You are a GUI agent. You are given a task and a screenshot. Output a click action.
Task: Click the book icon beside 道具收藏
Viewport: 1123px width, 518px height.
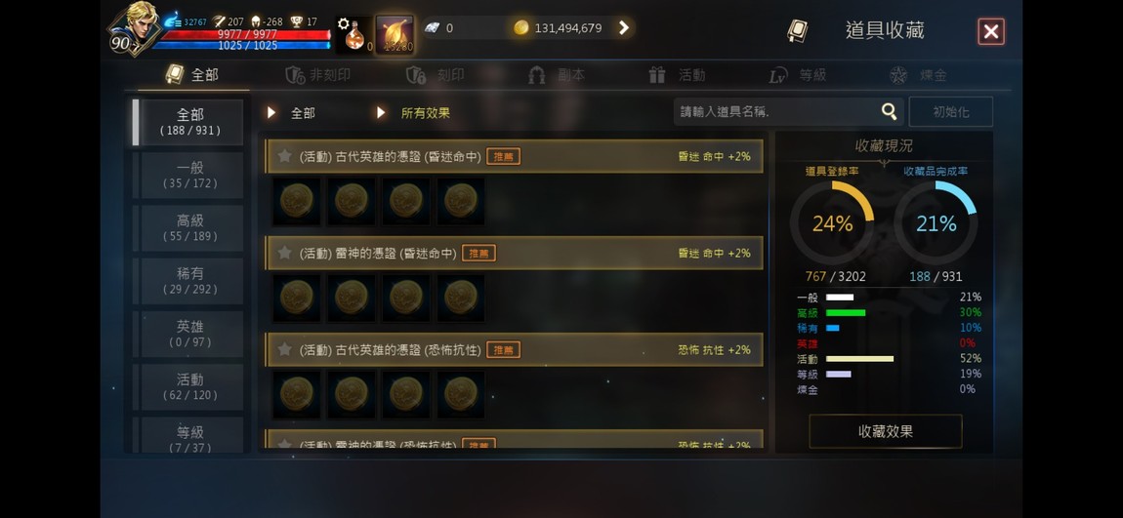pyautogui.click(x=797, y=31)
